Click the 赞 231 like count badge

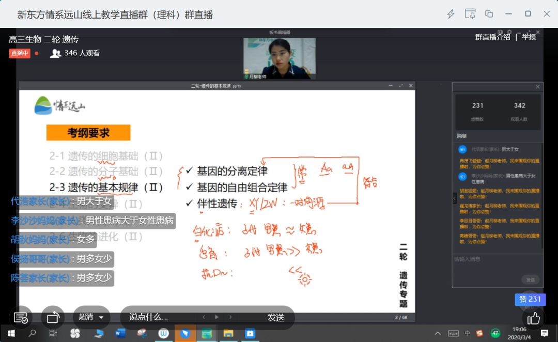tap(530, 299)
